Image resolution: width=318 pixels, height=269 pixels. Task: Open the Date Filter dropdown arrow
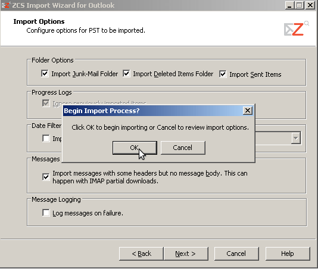coord(296,138)
